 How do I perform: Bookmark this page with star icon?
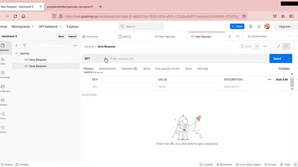pos(244,16)
